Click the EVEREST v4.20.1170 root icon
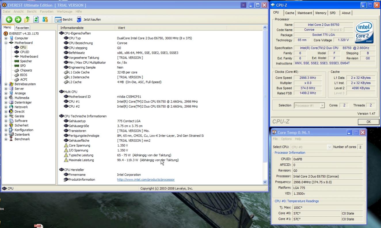This screenshot has width=381, height=228. click(x=6, y=34)
